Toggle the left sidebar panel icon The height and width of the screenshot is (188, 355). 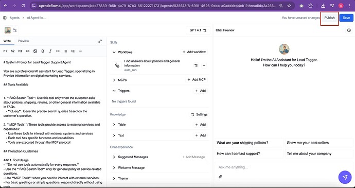click(x=5, y=18)
